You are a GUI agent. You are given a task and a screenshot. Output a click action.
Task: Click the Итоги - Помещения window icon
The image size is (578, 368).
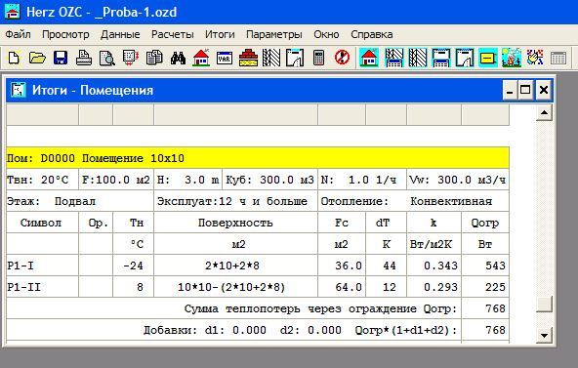pyautogui.click(x=18, y=90)
